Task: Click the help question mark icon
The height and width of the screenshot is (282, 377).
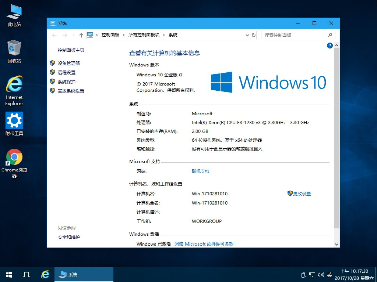Action: coord(330,45)
